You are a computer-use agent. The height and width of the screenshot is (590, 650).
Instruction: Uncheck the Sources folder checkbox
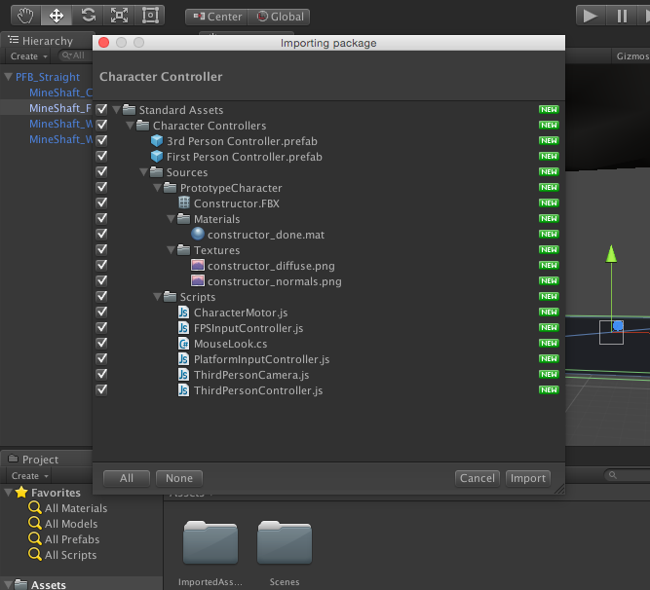[x=101, y=171]
